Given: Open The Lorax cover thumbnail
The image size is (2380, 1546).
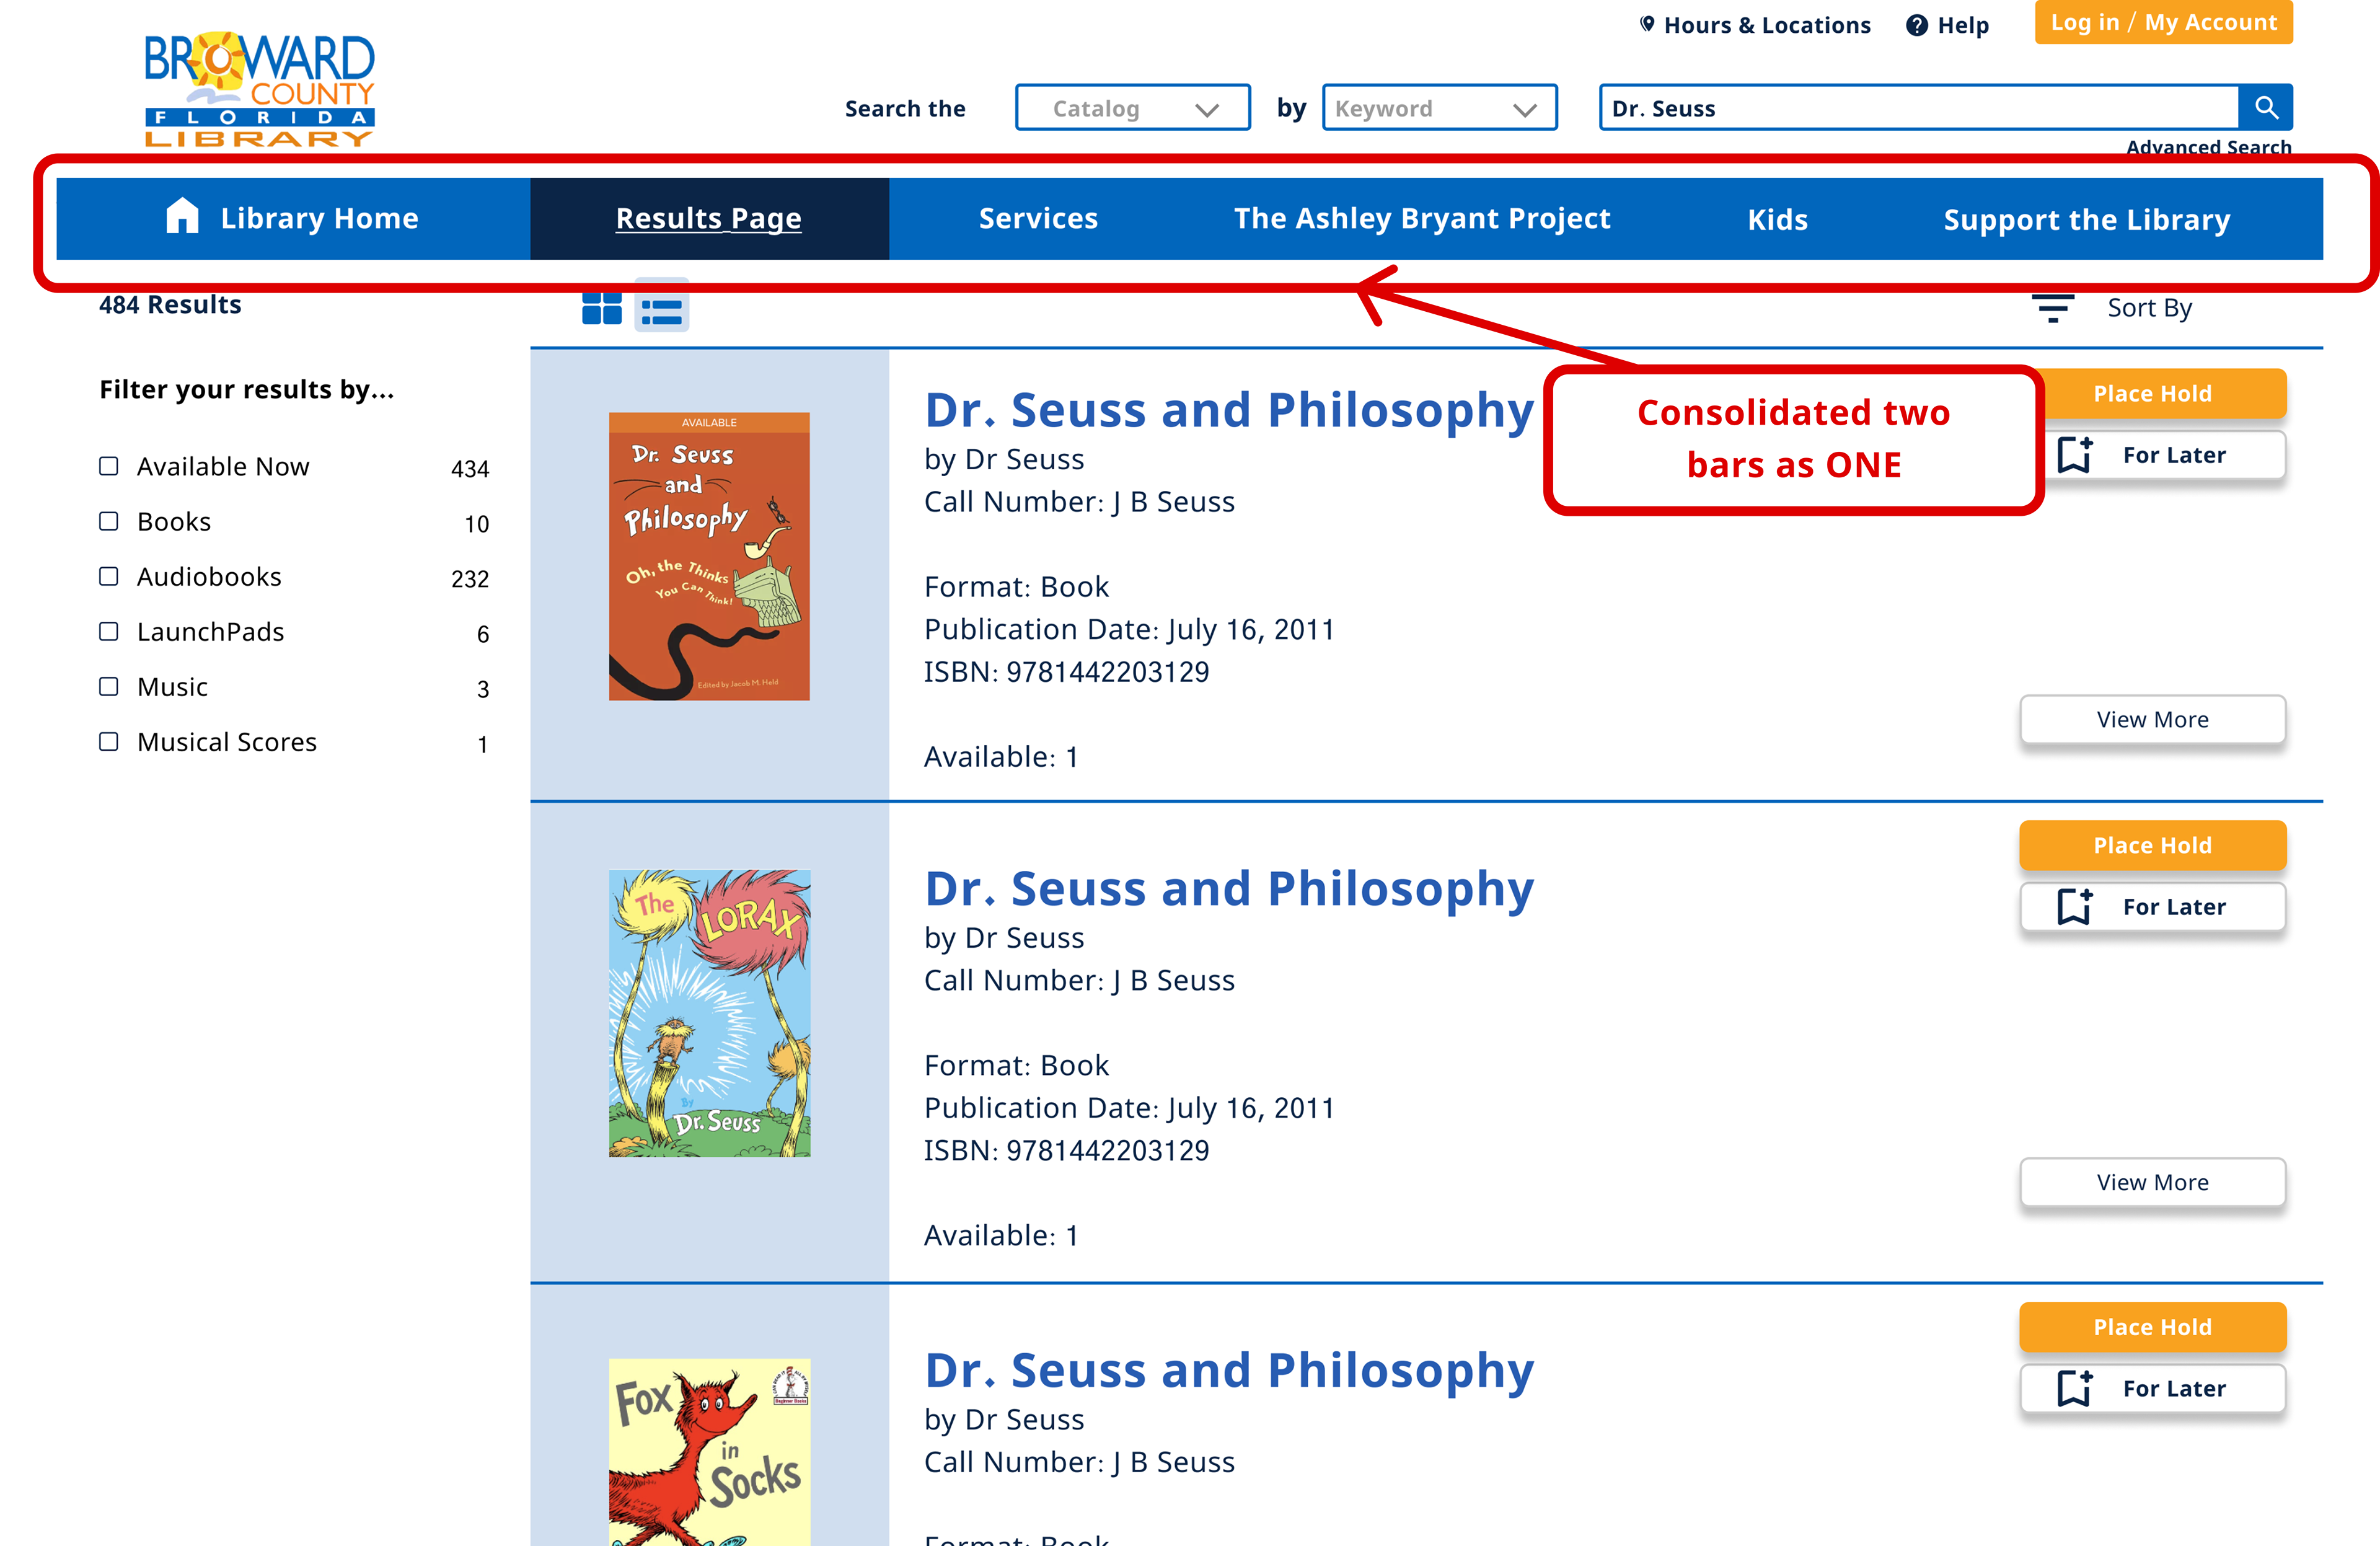Looking at the screenshot, I should click(x=709, y=1013).
